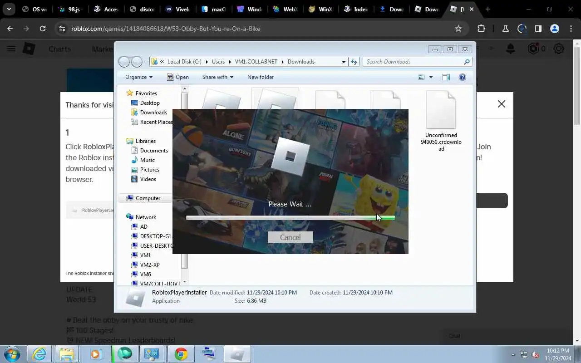Select Network in navigation pane
Viewport: 581px width, 363px height.
[146, 217]
